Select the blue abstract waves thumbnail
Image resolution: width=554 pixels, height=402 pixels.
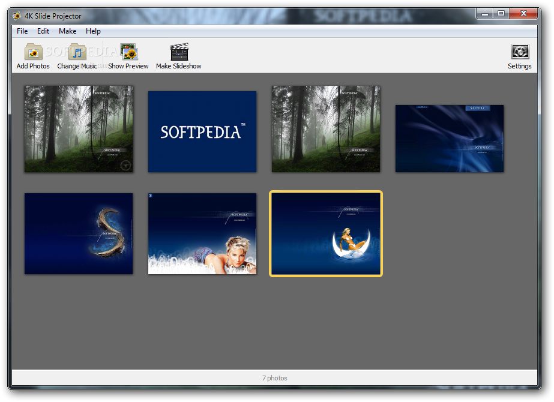point(450,139)
